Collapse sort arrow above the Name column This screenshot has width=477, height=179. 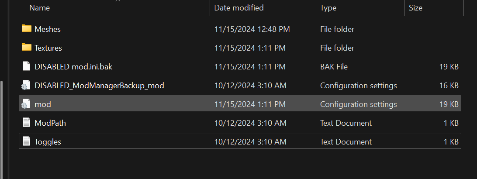click(118, 1)
